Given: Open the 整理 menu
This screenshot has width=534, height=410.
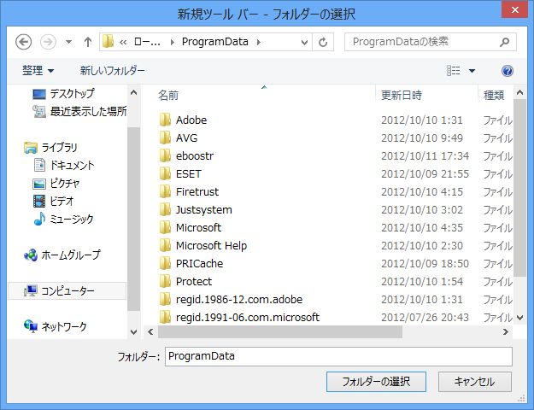Looking at the screenshot, I should click(38, 70).
